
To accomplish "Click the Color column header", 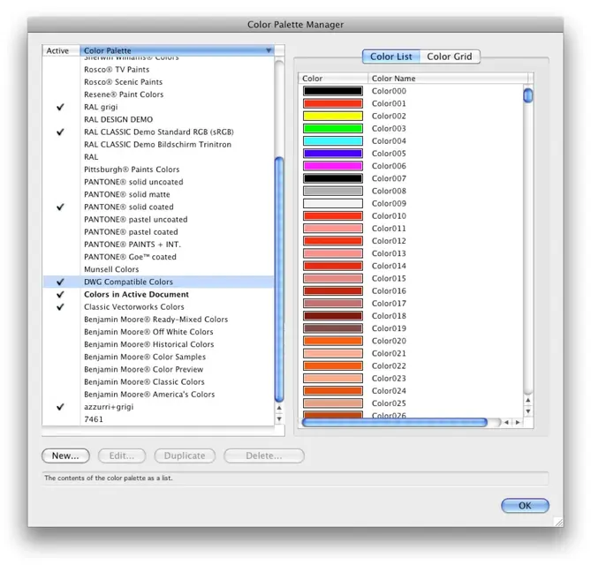I will (x=333, y=79).
